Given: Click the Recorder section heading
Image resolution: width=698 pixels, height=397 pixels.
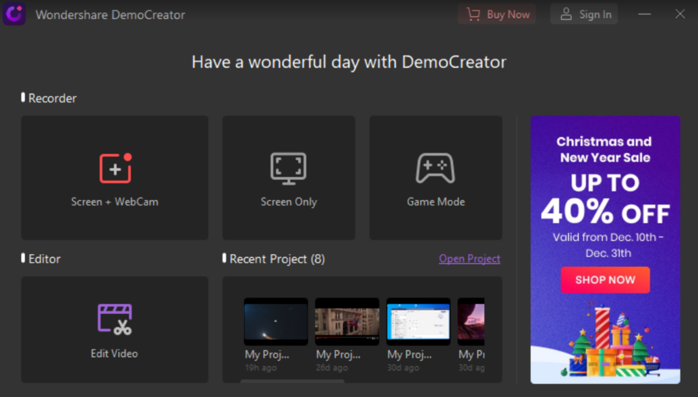Looking at the screenshot, I should click(x=52, y=98).
